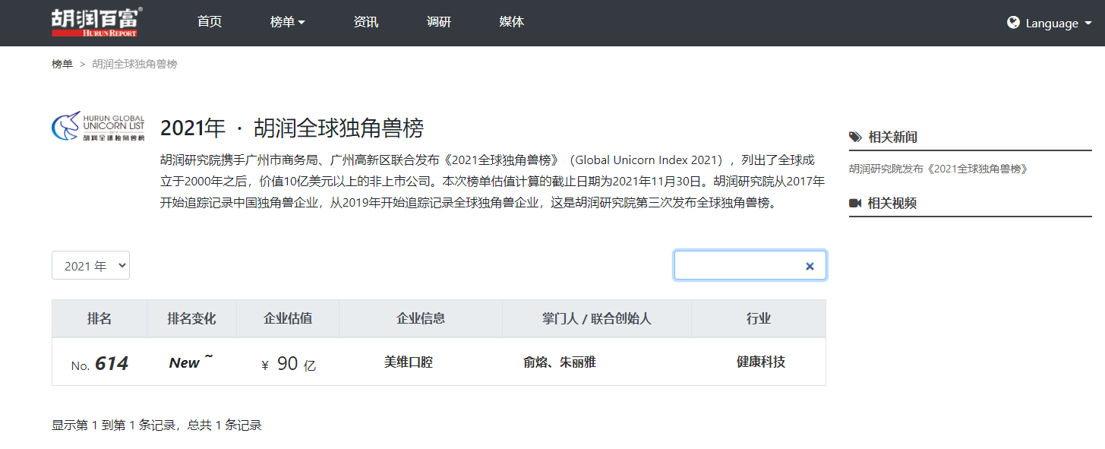Click the 相关视频 section heading
The height and width of the screenshot is (449, 1105).
click(892, 203)
